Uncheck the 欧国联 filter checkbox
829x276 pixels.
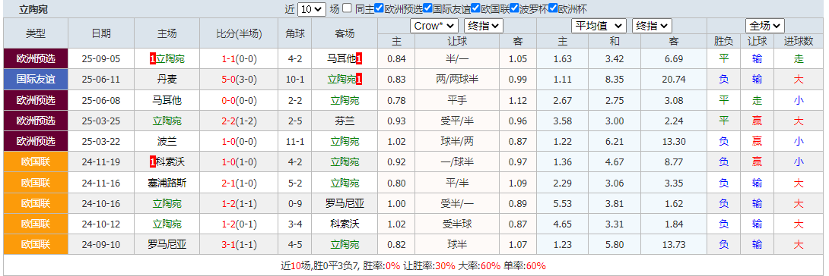click(x=476, y=8)
